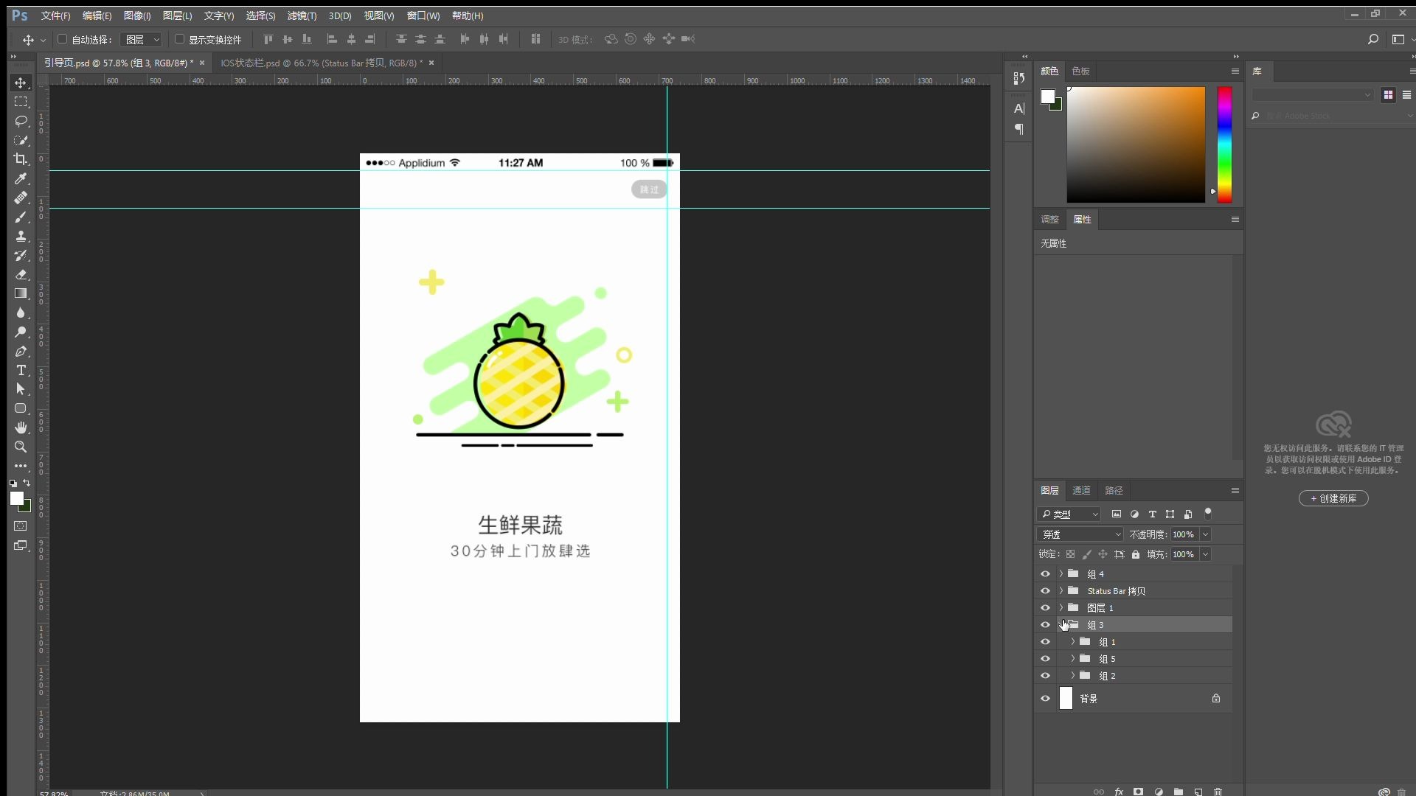Select the Blur tool
Screen dimensions: 1416x796
coord(21,313)
